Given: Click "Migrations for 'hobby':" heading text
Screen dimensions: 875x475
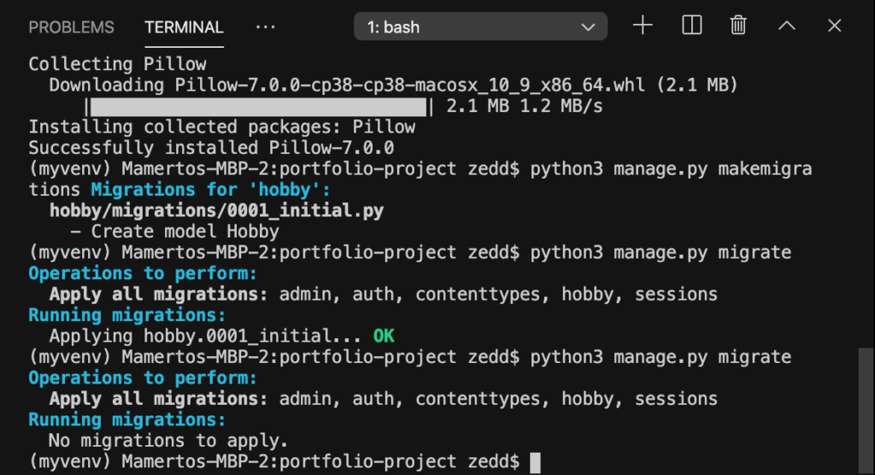Looking at the screenshot, I should [211, 190].
